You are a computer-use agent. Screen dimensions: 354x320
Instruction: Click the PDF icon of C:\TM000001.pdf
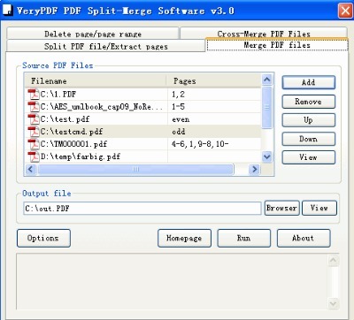34,144
